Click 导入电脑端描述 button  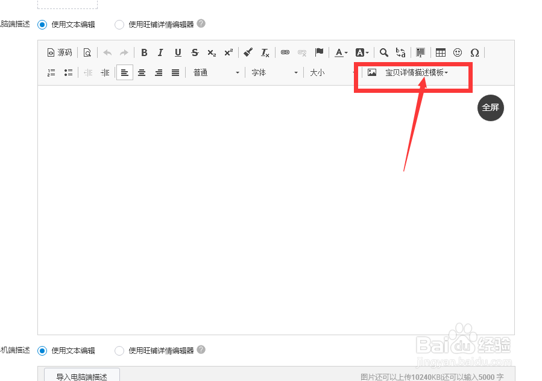82,376
